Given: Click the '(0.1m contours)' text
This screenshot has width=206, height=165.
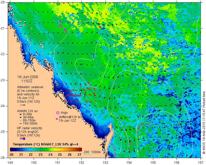Looking at the screenshot, I should 28,91.
